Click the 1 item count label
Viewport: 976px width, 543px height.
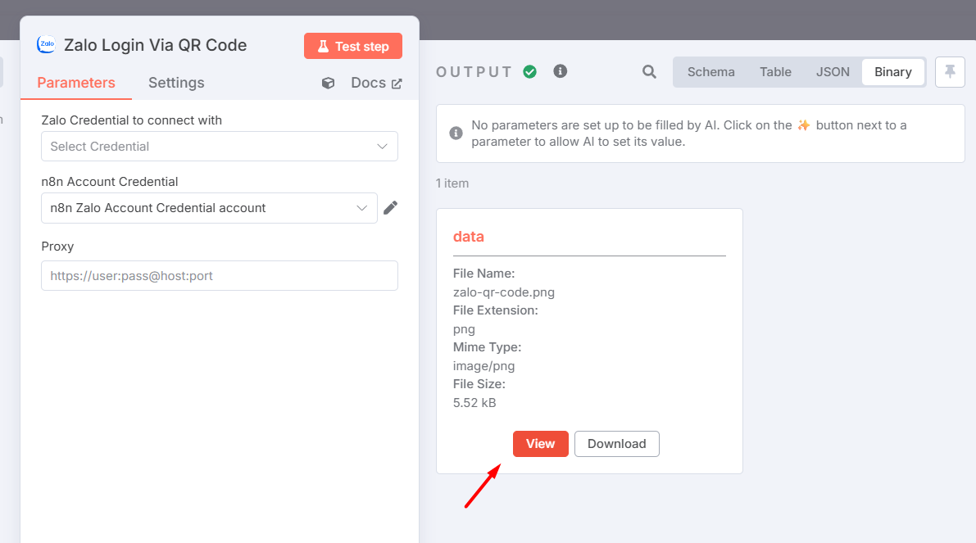point(452,183)
